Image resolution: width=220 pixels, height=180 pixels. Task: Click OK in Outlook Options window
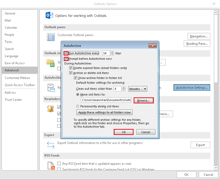click(x=186, y=175)
